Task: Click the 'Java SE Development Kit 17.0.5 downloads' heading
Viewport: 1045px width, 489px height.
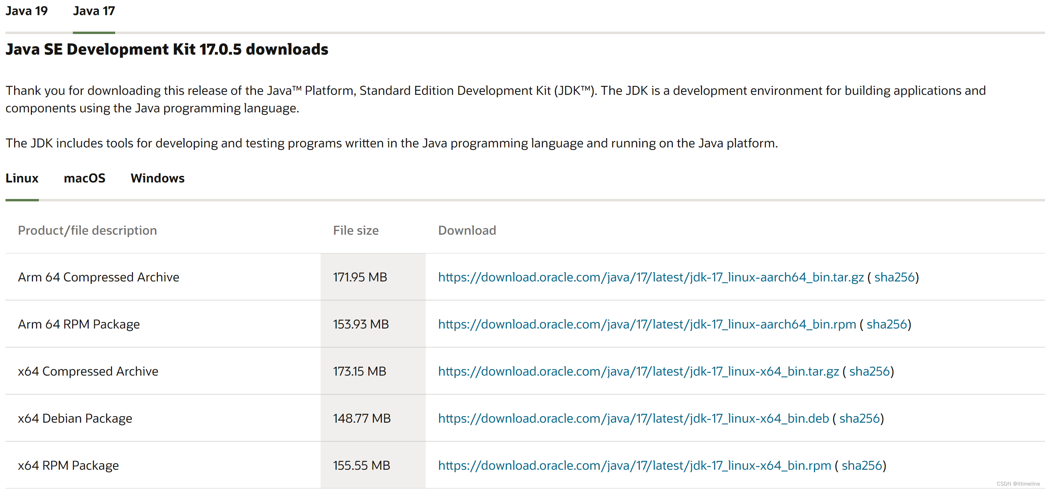Action: [167, 49]
